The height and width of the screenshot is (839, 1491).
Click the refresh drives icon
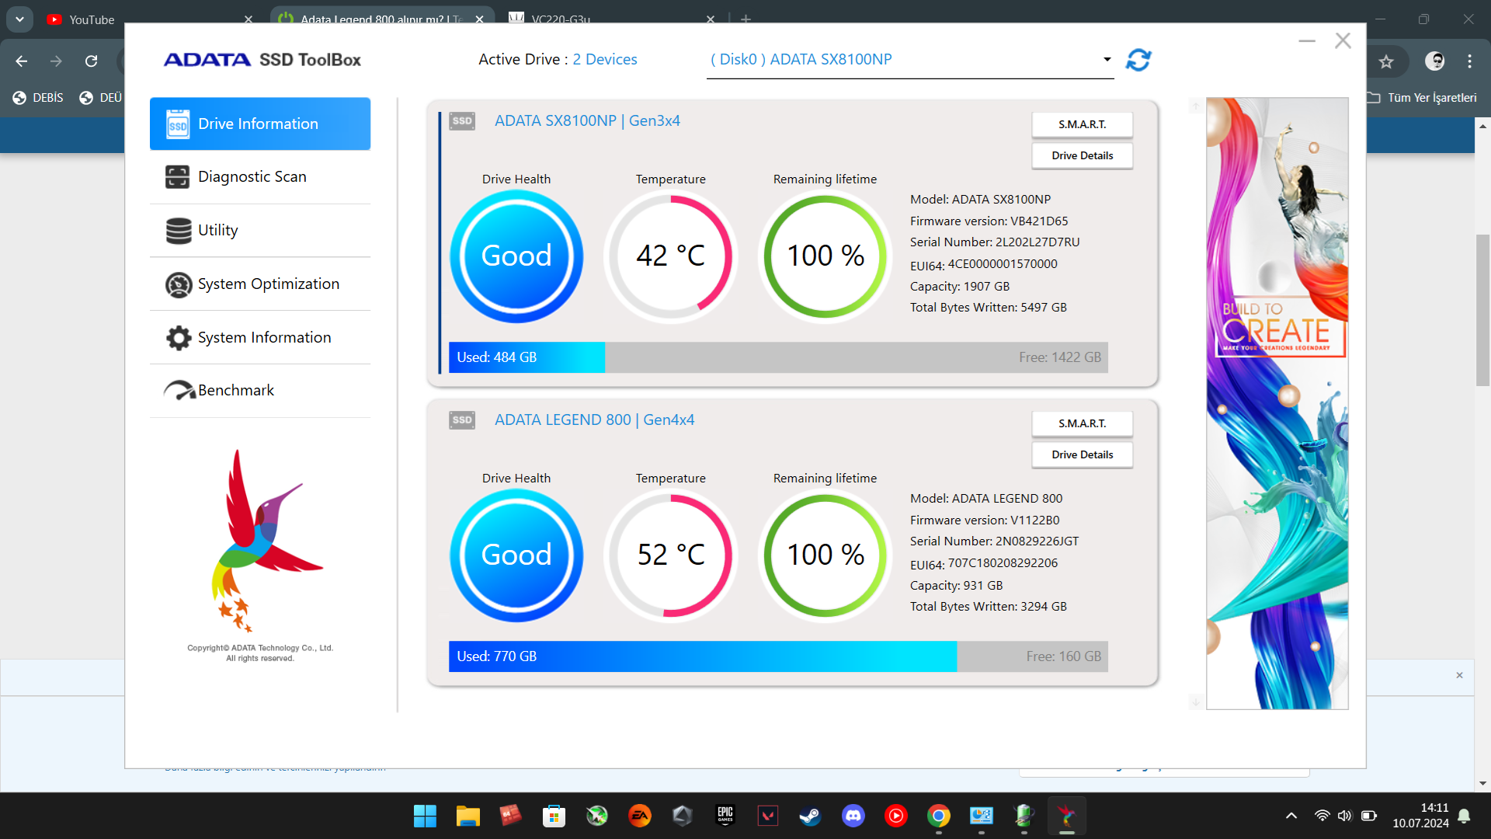pyautogui.click(x=1138, y=60)
